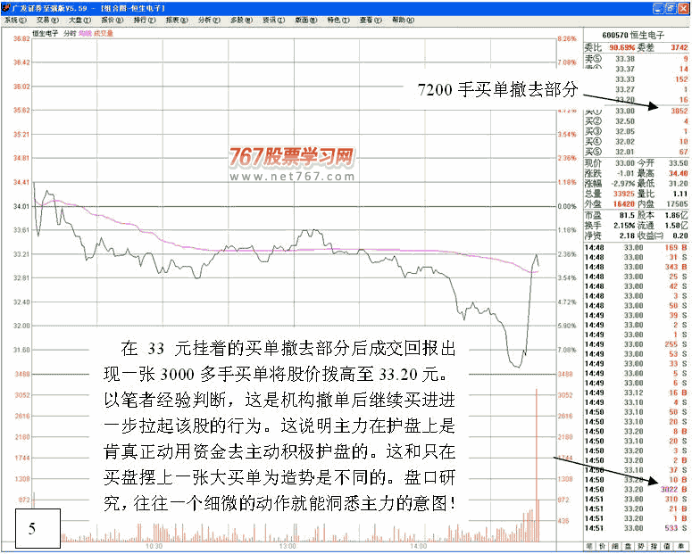Click the 最低 value 31.20
Screen dimensions: 692x554
click(x=679, y=184)
